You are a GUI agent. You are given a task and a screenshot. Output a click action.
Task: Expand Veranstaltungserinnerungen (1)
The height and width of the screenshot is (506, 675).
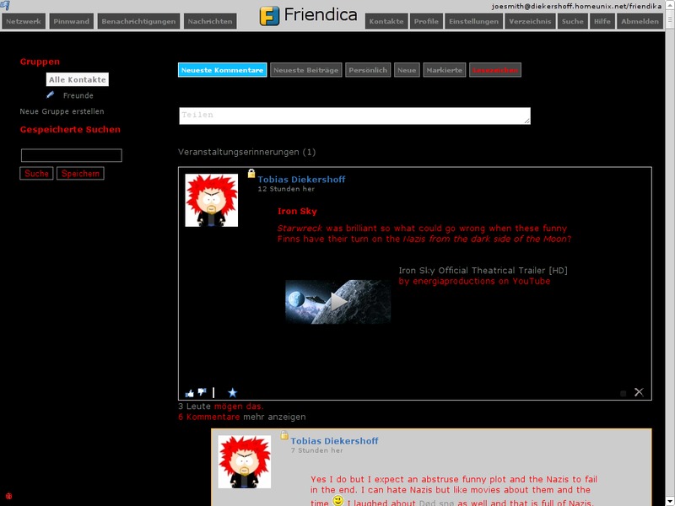(x=246, y=152)
